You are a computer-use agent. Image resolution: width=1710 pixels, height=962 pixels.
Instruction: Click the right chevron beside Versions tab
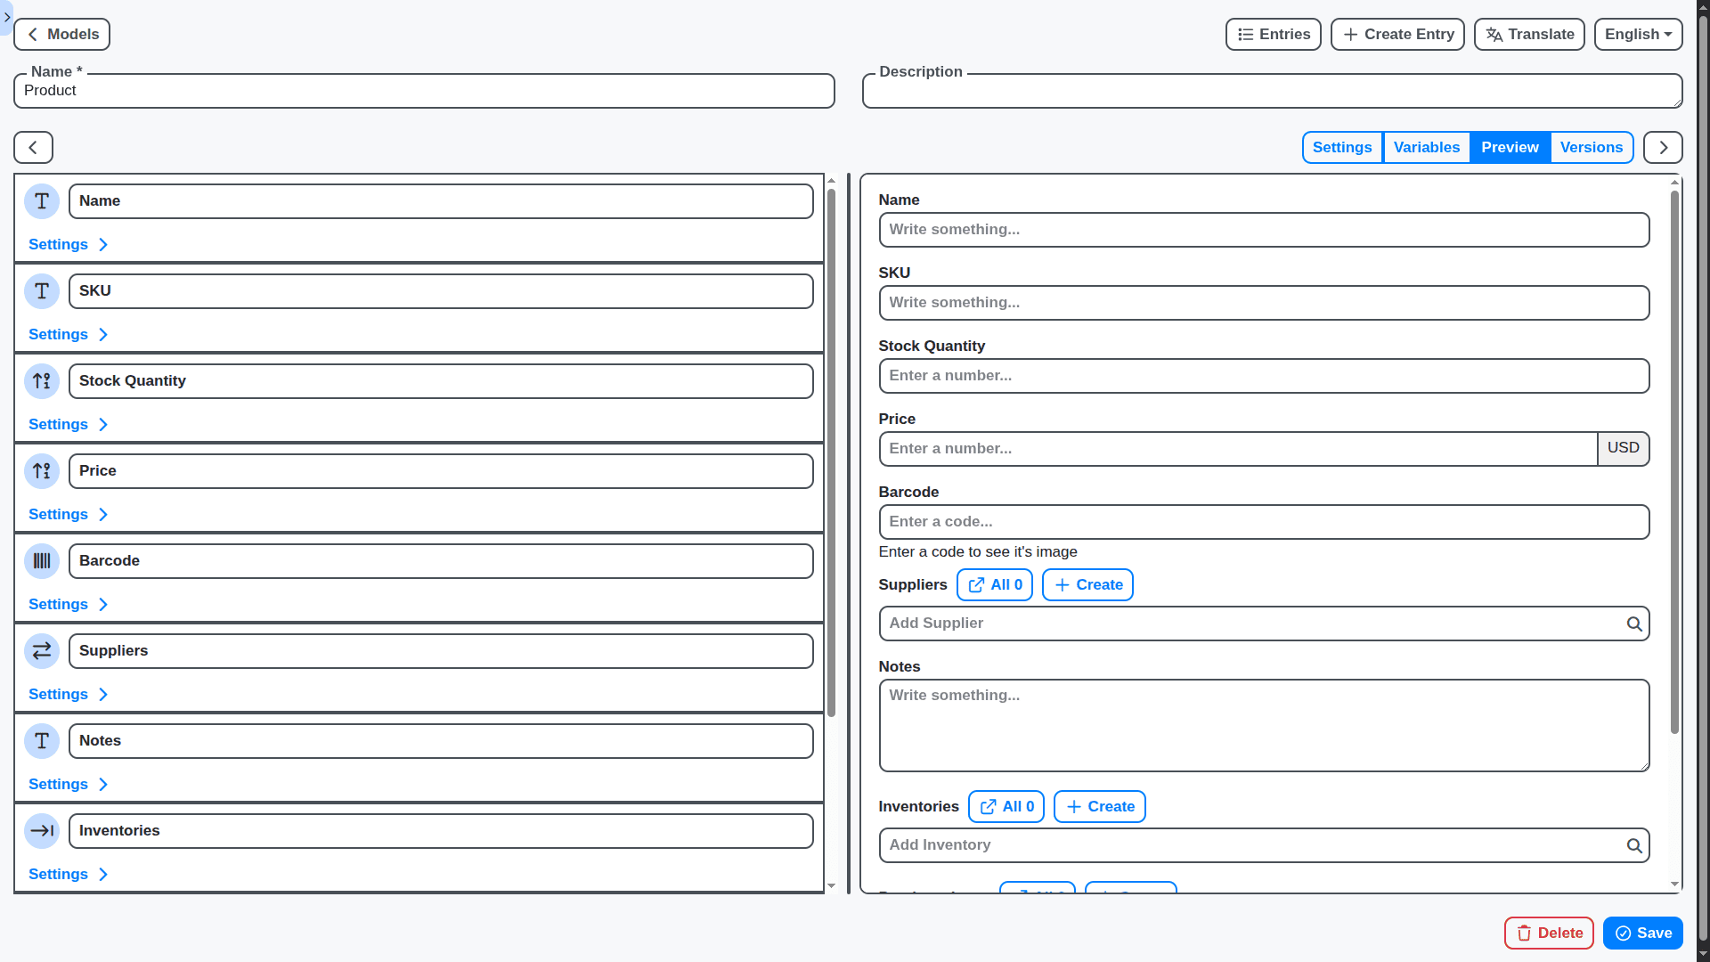1663,147
